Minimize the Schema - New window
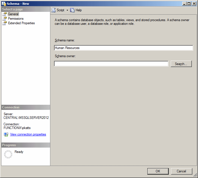The width and height of the screenshot is (198, 178). pyautogui.click(x=184, y=4)
